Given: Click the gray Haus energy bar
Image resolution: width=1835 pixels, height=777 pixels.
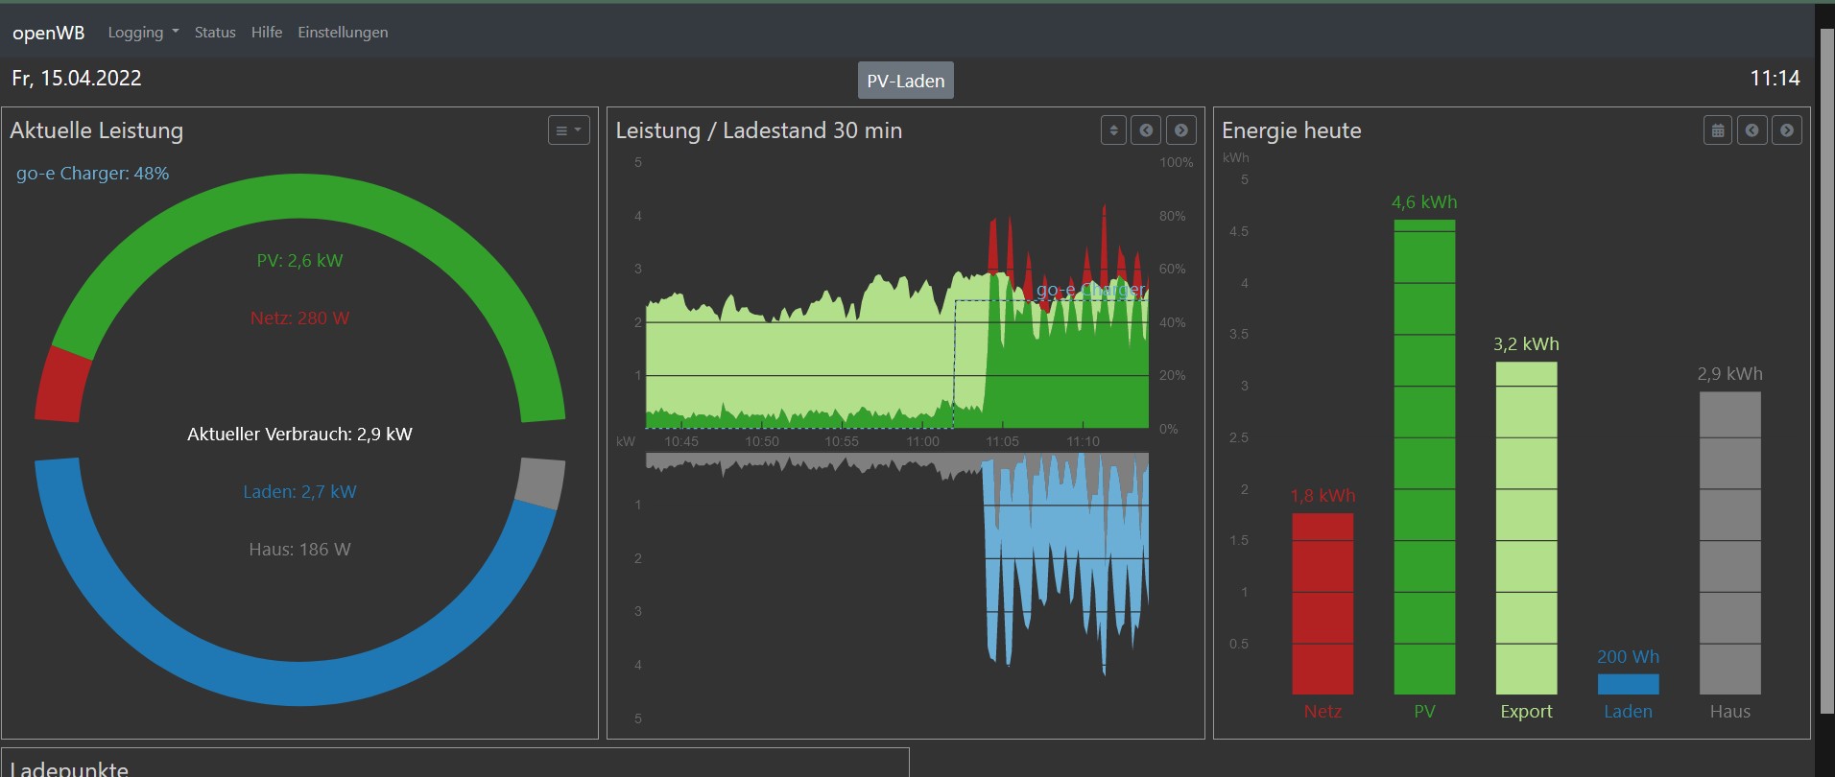Looking at the screenshot, I should pyautogui.click(x=1729, y=542).
